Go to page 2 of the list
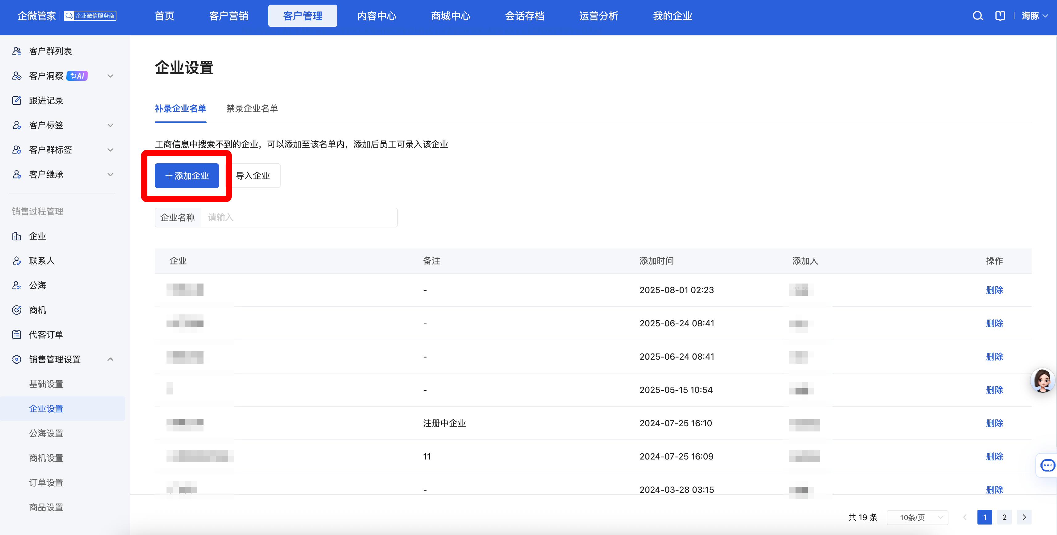This screenshot has height=535, width=1057. [x=1004, y=517]
